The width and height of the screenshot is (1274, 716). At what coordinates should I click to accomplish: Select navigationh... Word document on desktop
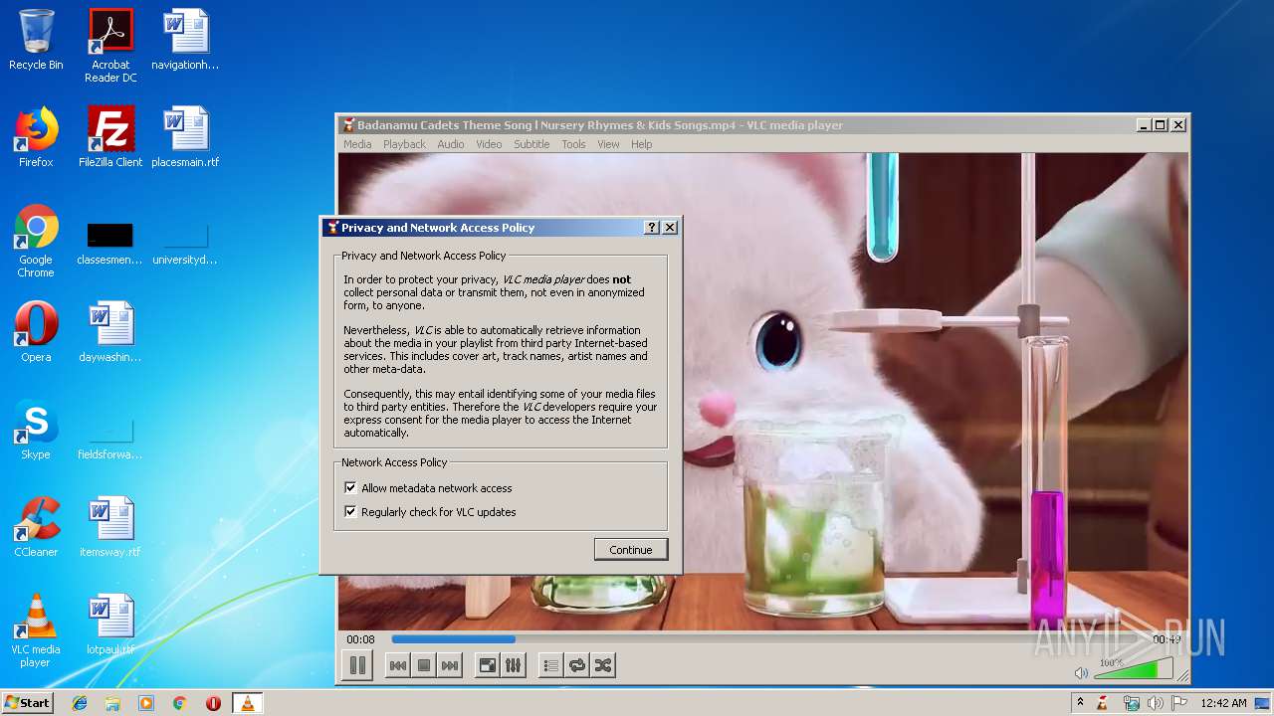pos(185,41)
